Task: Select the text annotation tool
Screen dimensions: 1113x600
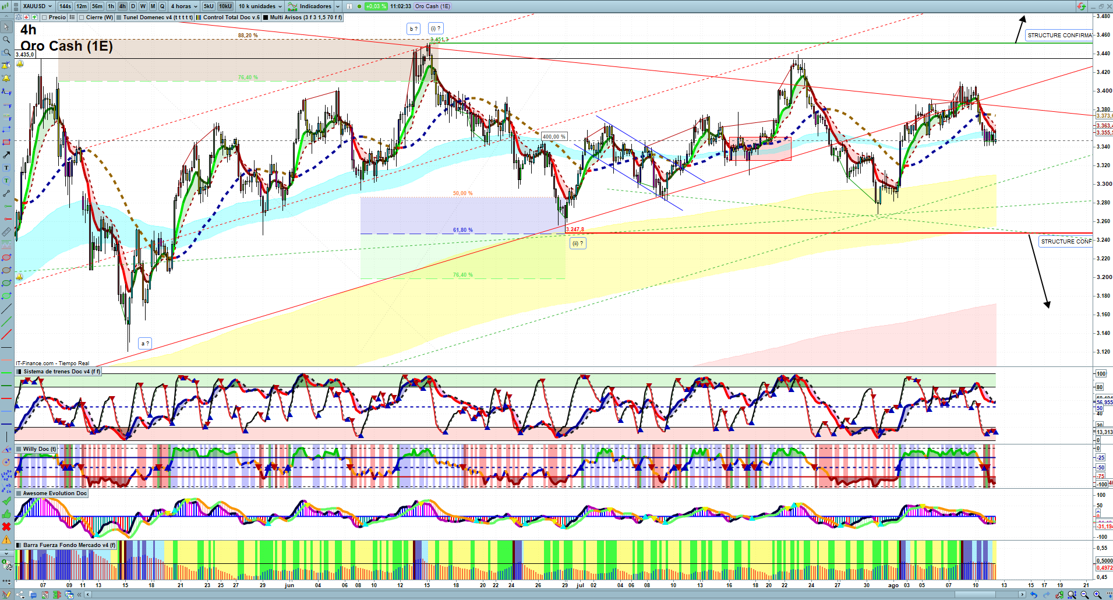Action: (6, 168)
